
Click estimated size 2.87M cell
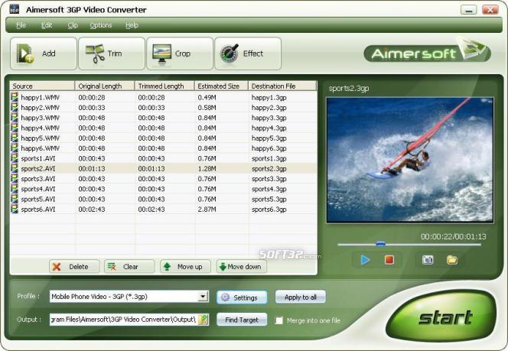pyautogui.click(x=207, y=210)
